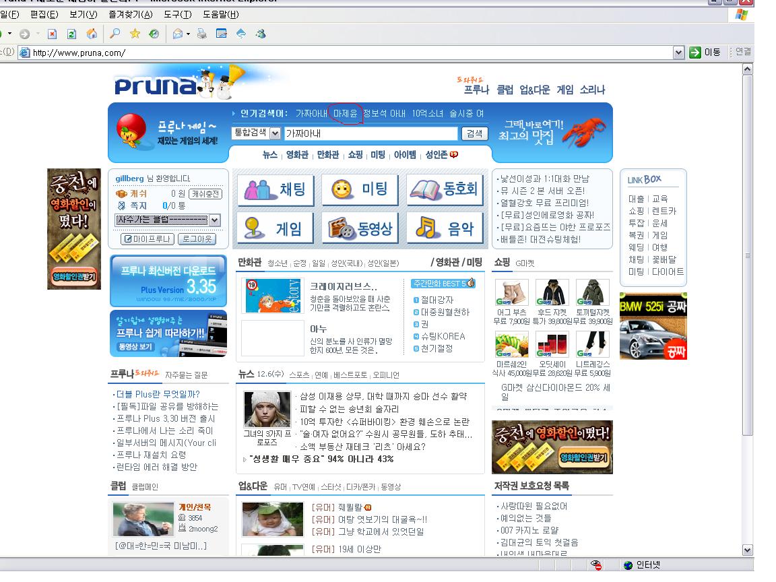Open the 즐겨찾기(A) menu
The image size is (776, 582).
tap(131, 14)
